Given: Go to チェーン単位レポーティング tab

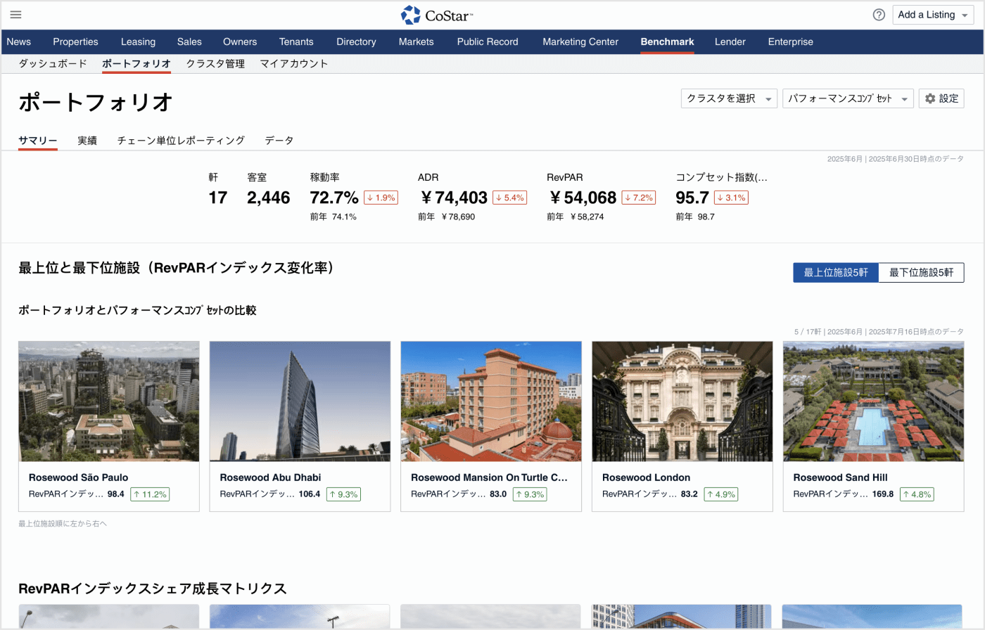Looking at the screenshot, I should (x=181, y=141).
